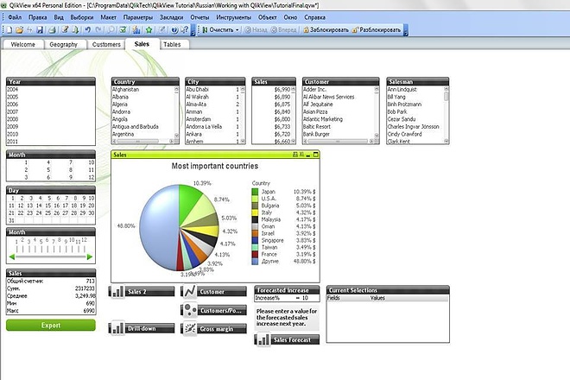Send the Sales chart to Excel via XL icon
The width and height of the screenshot is (570, 380).
click(x=301, y=155)
